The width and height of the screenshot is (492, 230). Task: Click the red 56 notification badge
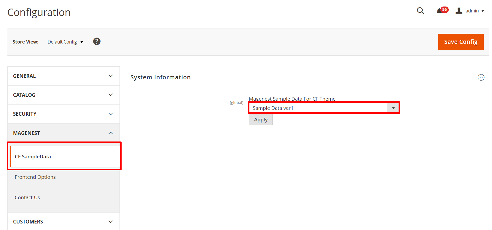(x=444, y=9)
